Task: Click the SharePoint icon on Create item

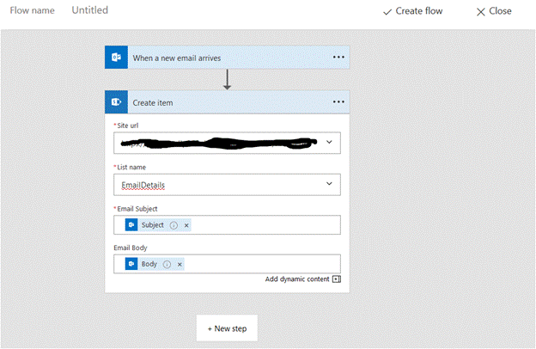Action: 116,102
